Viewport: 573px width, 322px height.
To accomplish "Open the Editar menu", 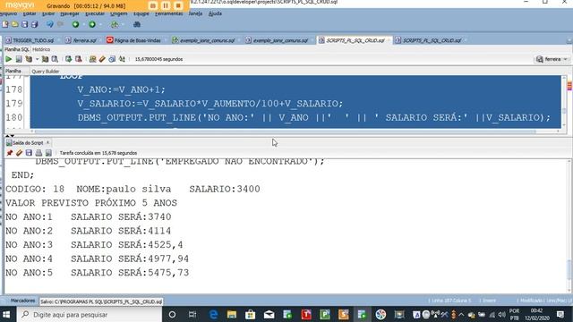I will pyautogui.click(x=30, y=13).
